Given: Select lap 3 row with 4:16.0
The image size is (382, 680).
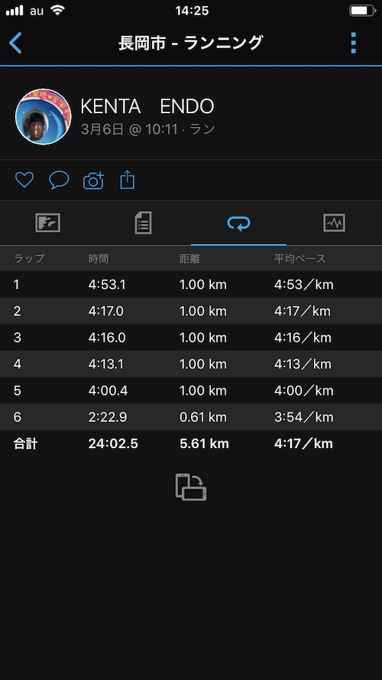Looking at the screenshot, I should 191,337.
